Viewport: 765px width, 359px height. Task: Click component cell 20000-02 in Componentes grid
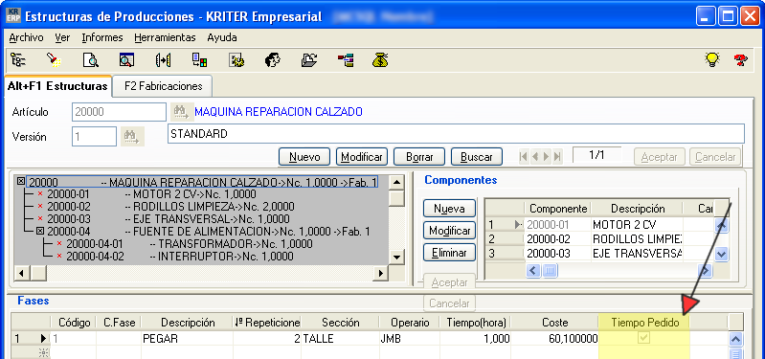pyautogui.click(x=557, y=239)
